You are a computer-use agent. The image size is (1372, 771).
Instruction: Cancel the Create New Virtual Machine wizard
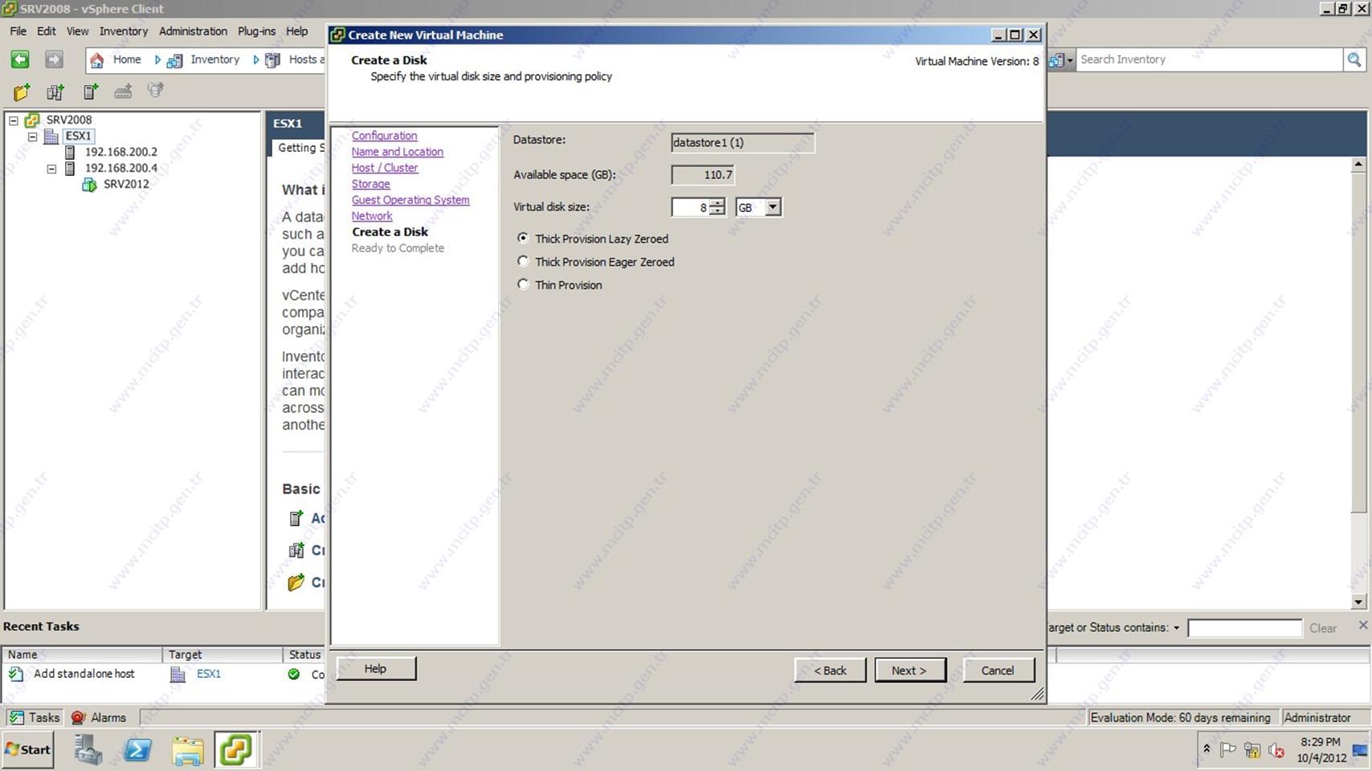pyautogui.click(x=998, y=671)
